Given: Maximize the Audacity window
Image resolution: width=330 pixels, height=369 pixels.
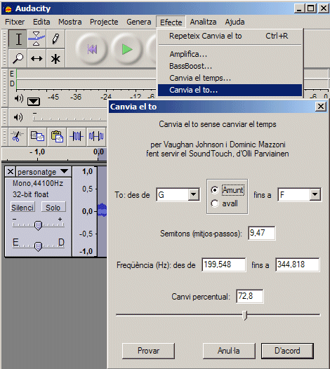Looking at the screenshot, I should [x=311, y=8].
